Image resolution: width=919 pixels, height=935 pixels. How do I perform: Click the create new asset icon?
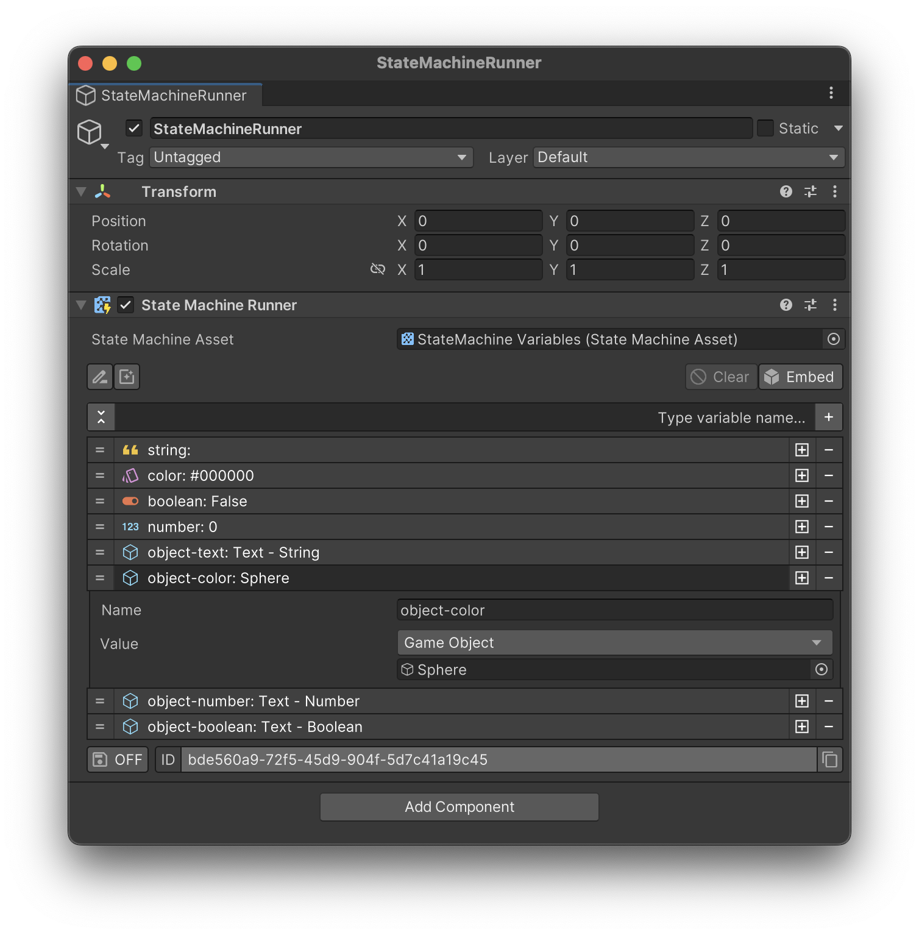(127, 377)
